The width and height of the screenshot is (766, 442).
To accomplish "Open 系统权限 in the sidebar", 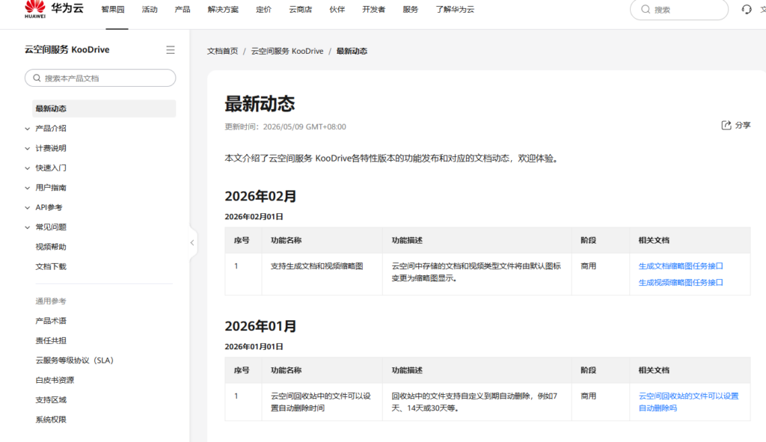I will click(x=51, y=420).
